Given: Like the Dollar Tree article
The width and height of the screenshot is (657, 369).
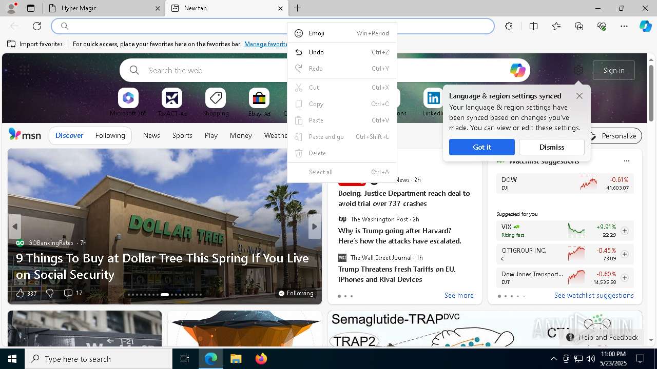Looking at the screenshot, I should pos(26,293).
